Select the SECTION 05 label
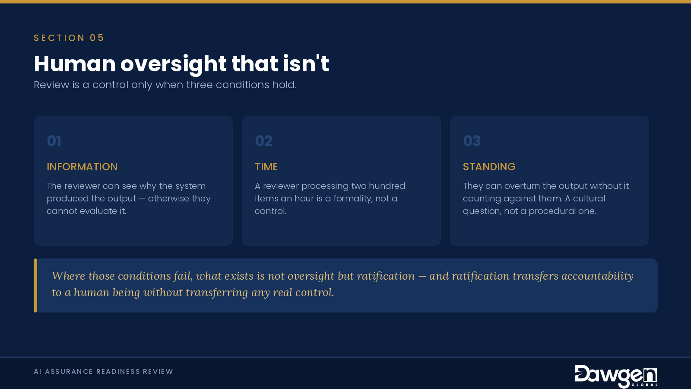This screenshot has width=691, height=389. 69,38
